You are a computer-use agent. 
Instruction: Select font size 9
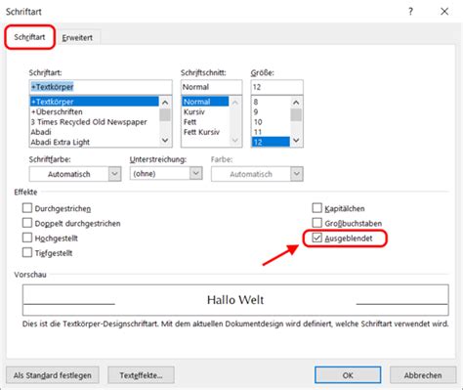271,111
